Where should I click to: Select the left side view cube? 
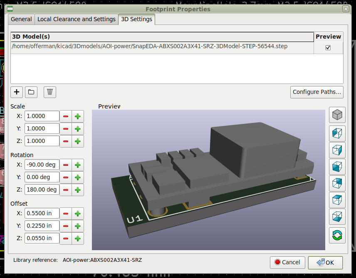337,133
